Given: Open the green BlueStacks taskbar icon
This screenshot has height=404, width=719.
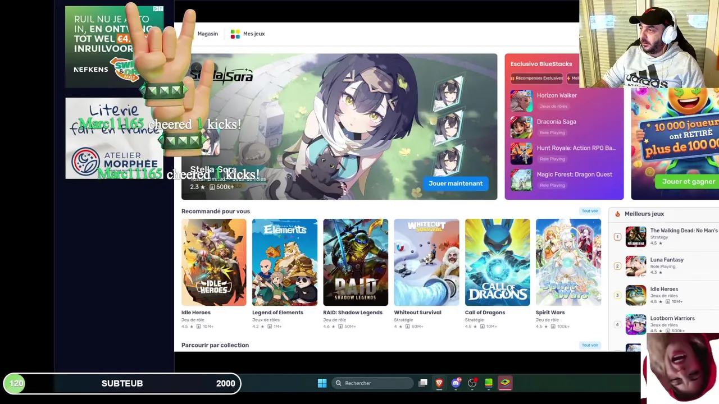Looking at the screenshot, I should point(489,383).
